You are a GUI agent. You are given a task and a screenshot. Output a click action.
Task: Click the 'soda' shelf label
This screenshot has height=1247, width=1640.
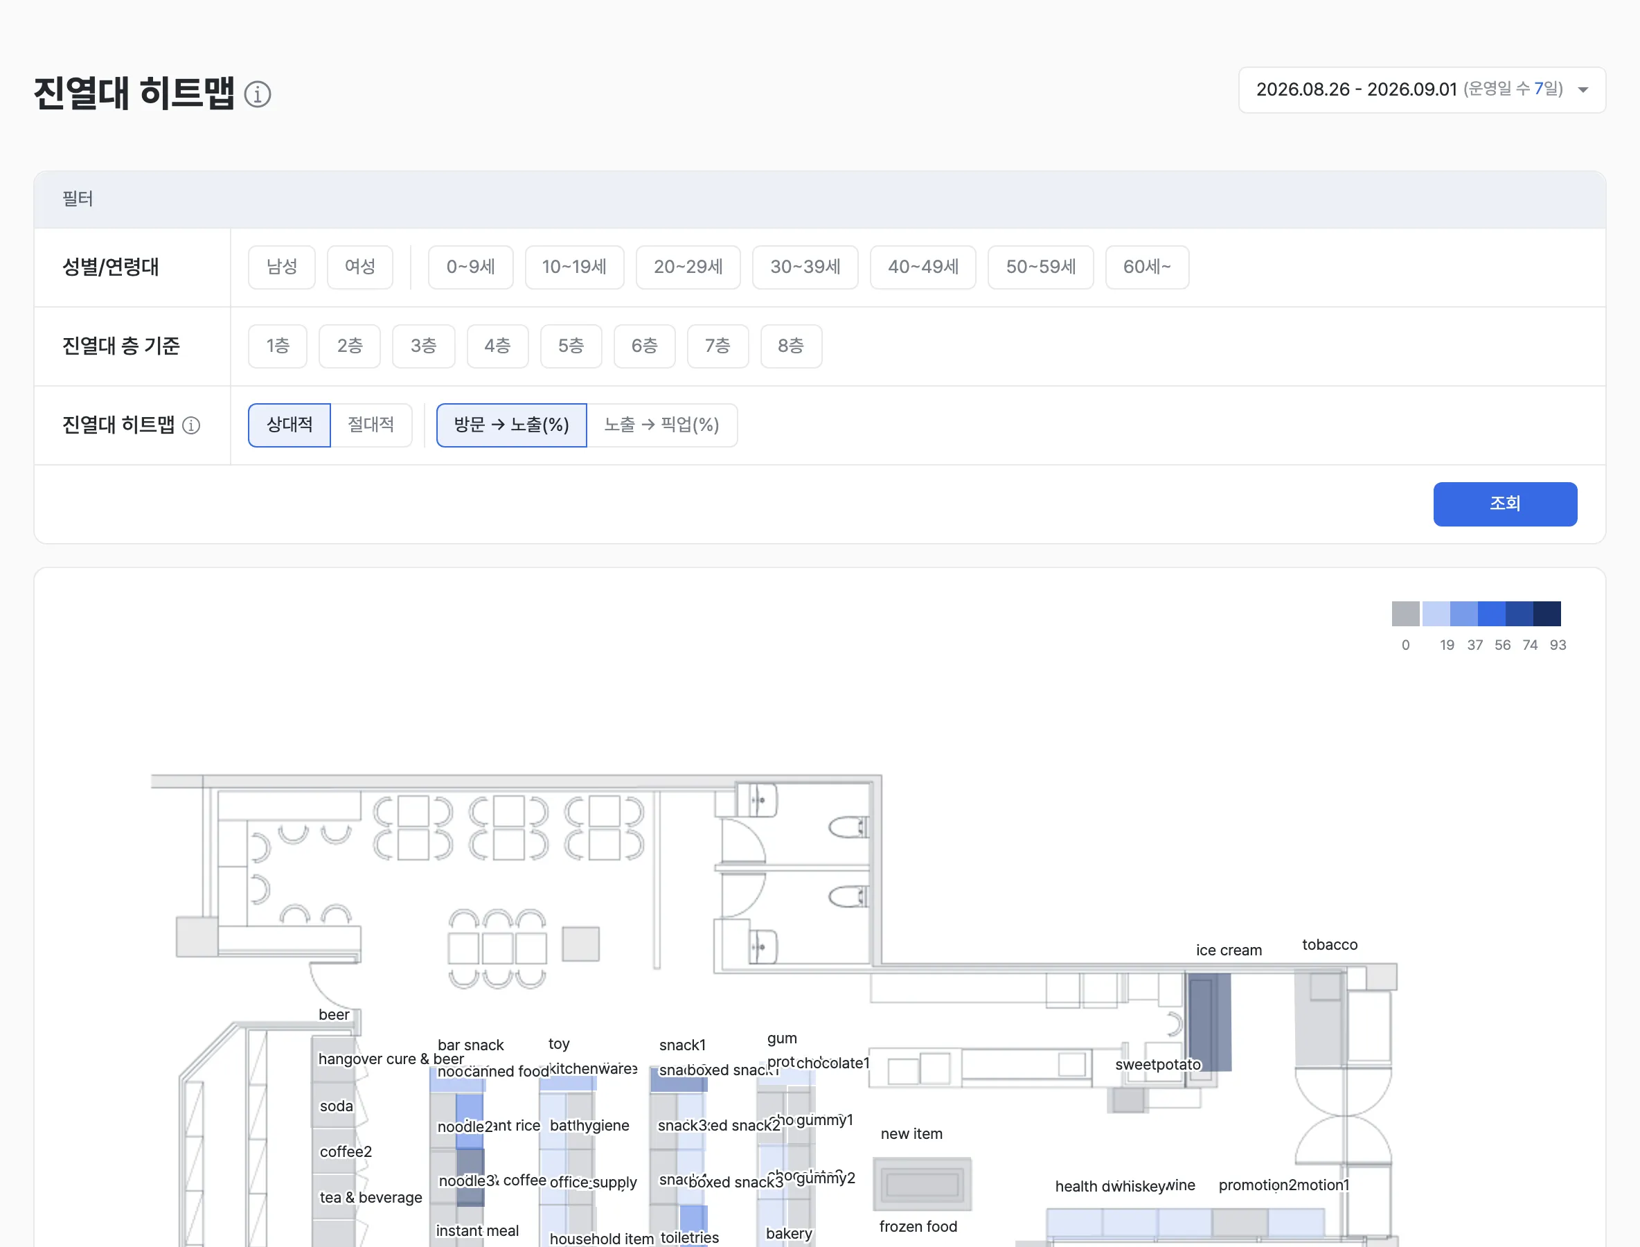coord(336,1106)
